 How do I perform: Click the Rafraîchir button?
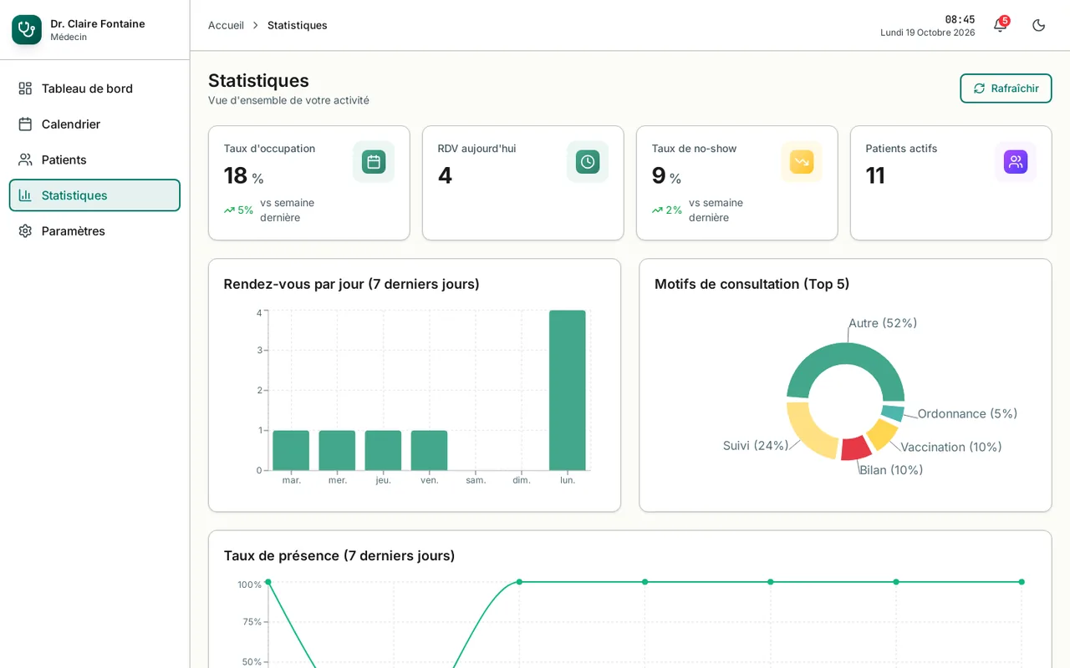1006,89
